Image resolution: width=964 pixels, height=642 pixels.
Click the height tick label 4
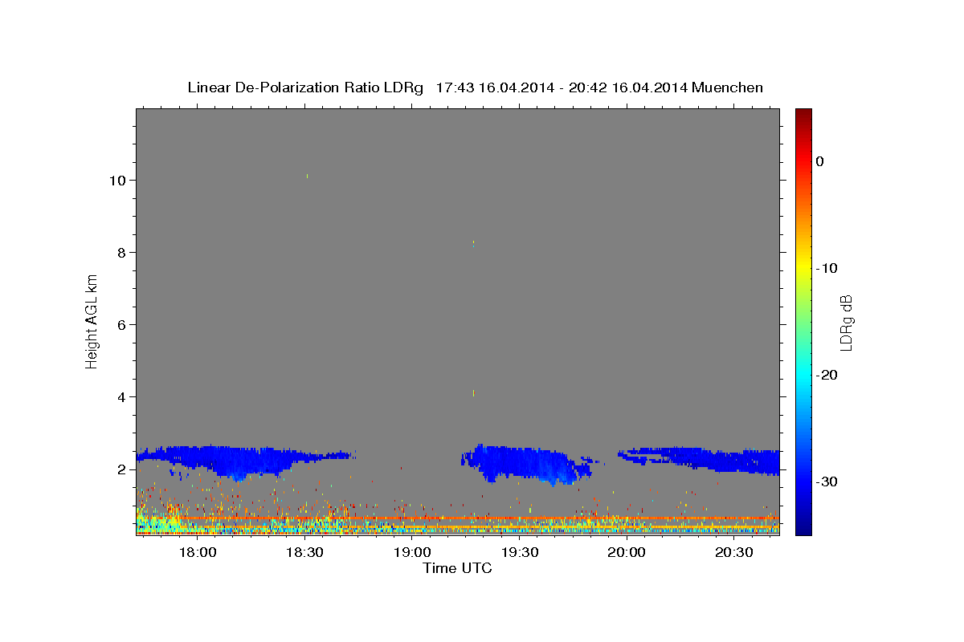coord(122,397)
